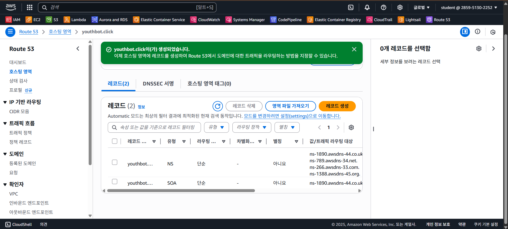Screen dimensions: 508x229
Task: Toggle the split panel view icon
Action: coord(465,32)
